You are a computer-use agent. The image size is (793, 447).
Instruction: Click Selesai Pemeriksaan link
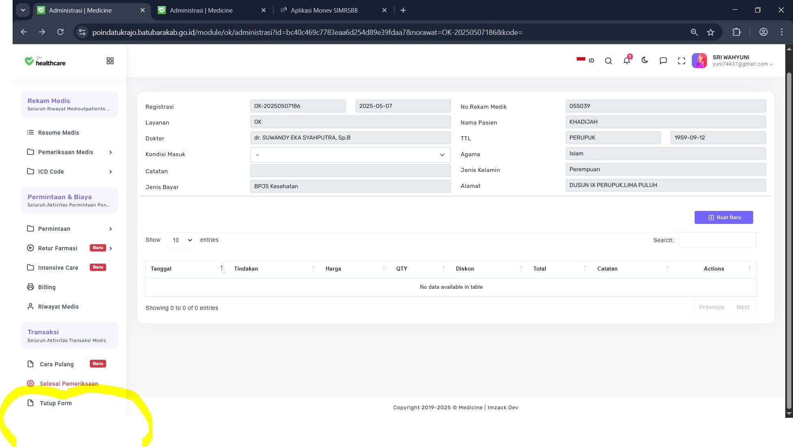coord(69,384)
